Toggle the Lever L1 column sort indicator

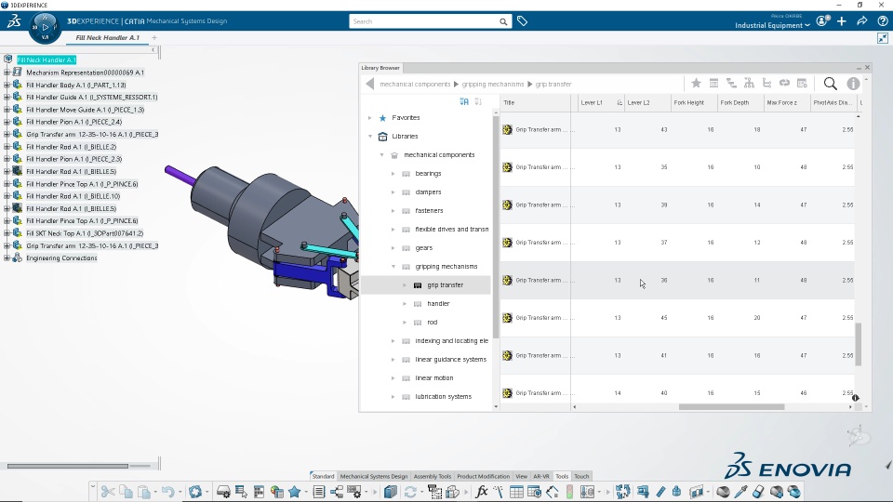click(620, 103)
